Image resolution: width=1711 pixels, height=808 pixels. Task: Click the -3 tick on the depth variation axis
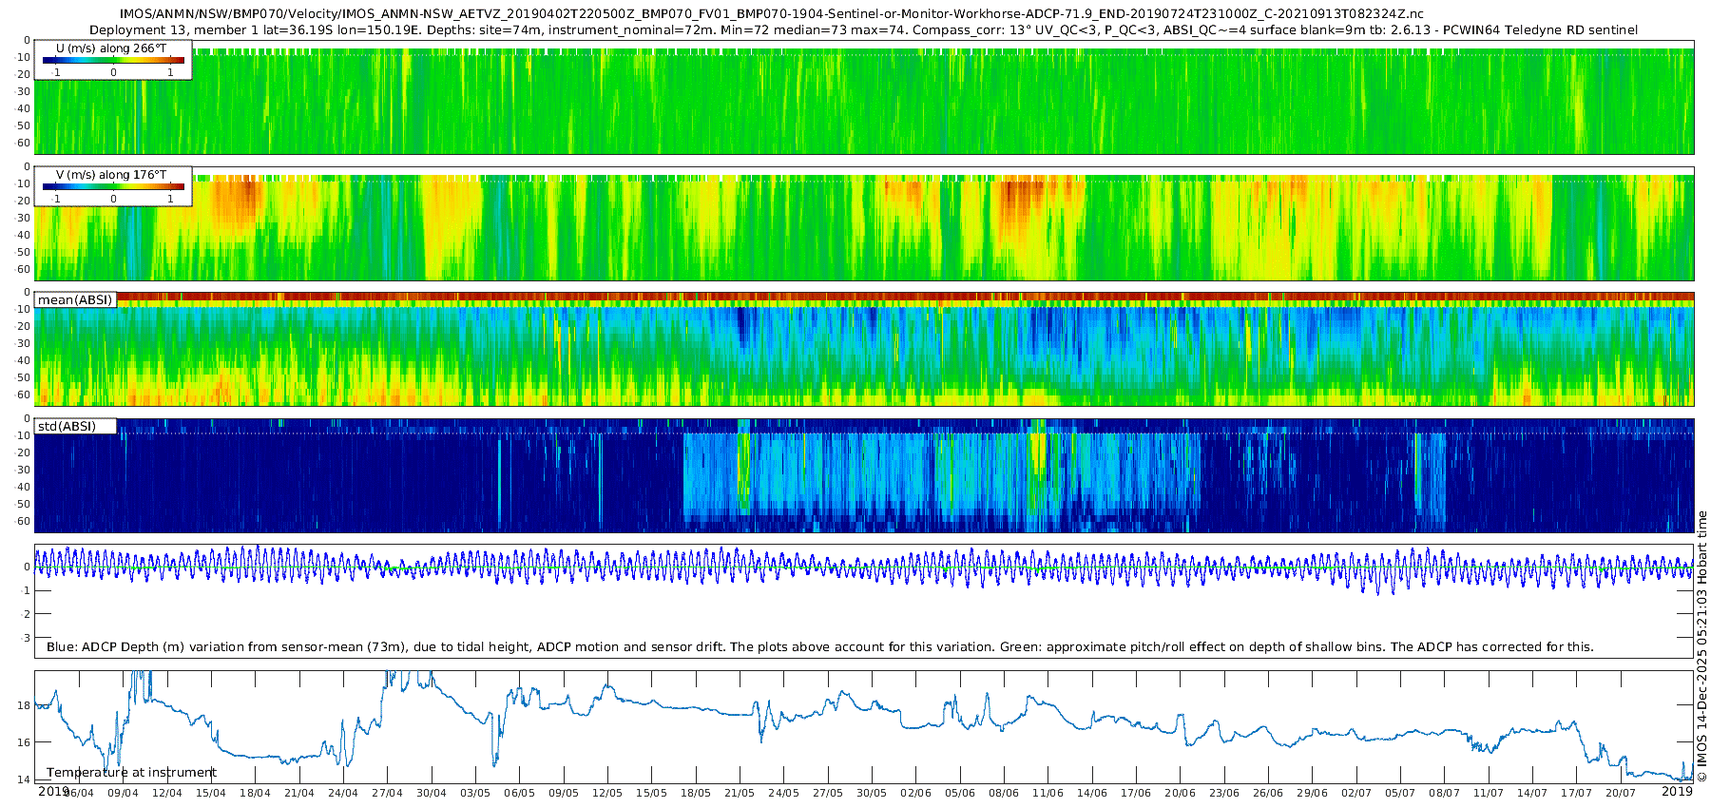pos(26,638)
